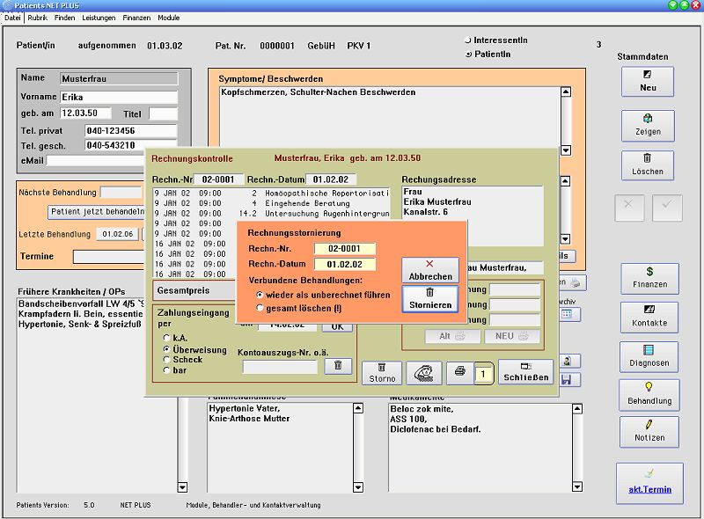Click the Rechn.-Datum field in Rechnungsstornierung dialog

[x=344, y=265]
